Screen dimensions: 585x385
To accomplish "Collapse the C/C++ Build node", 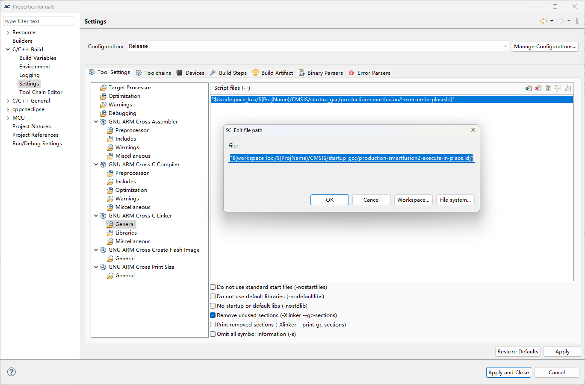I will click(x=8, y=50).
